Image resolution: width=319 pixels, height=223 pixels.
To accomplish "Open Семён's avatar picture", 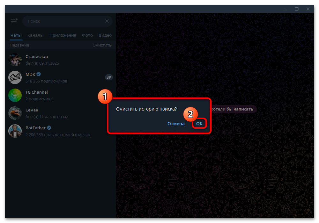I will [15, 113].
